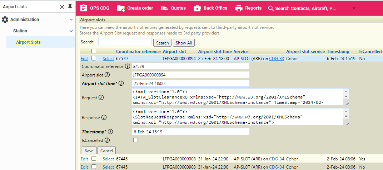Show info icon for Airport slot time
383x170 pixels.
121,84
